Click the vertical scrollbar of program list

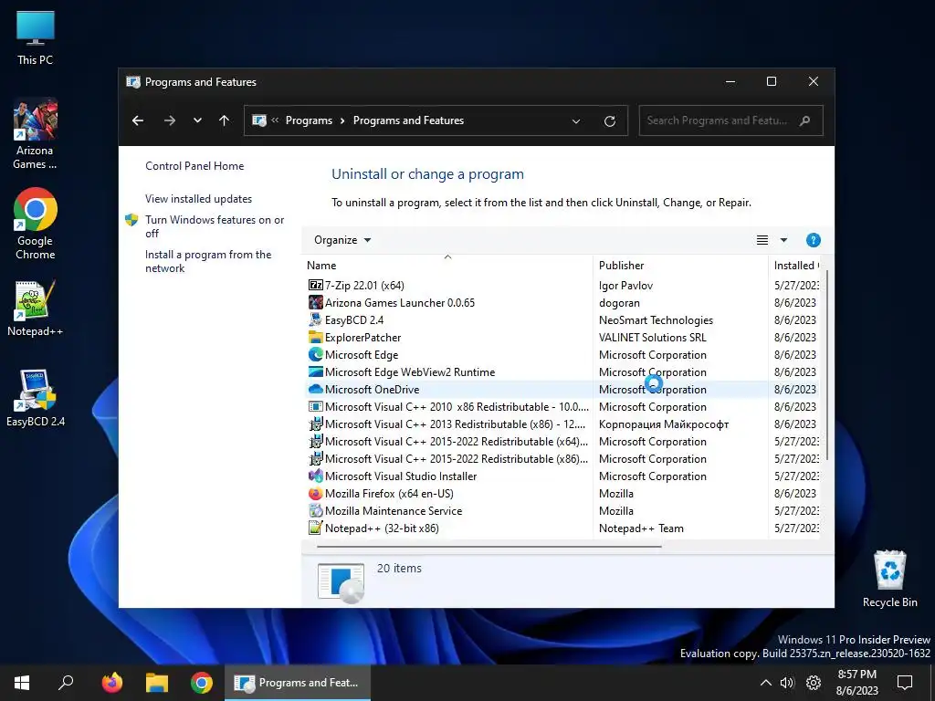(826, 365)
